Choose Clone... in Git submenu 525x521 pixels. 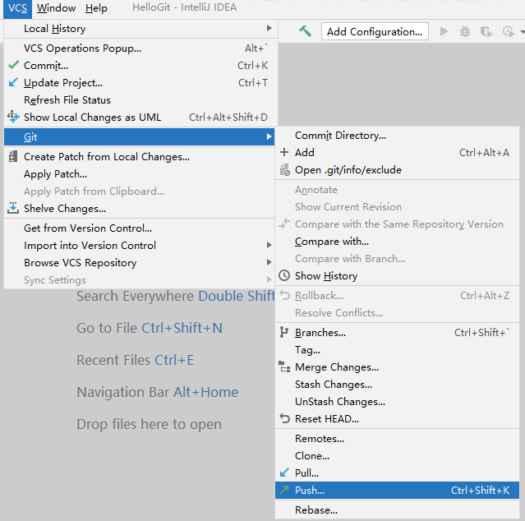click(x=397, y=456)
